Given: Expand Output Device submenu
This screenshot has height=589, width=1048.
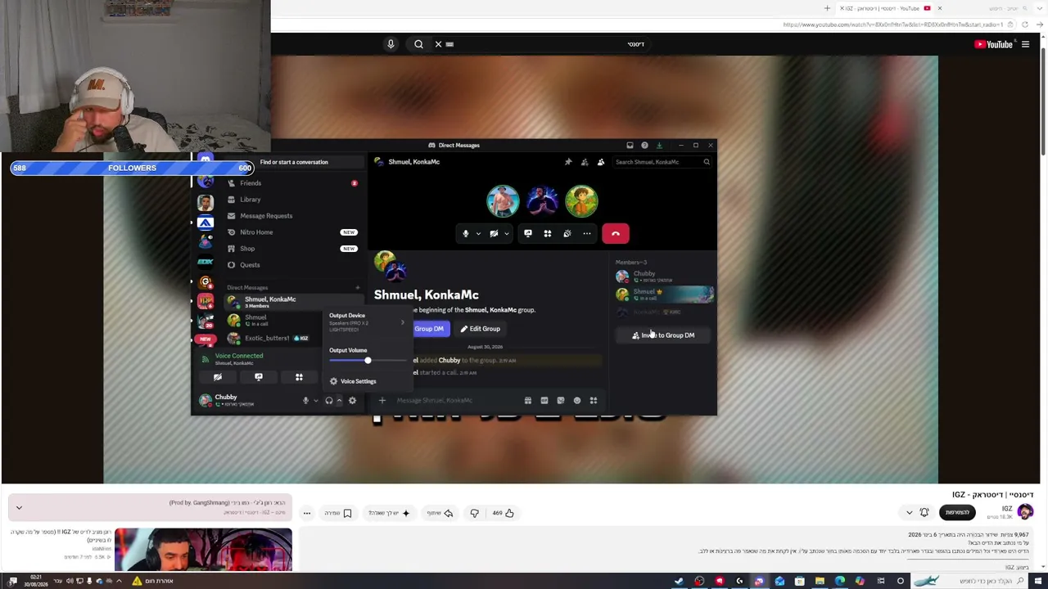Looking at the screenshot, I should (367, 322).
